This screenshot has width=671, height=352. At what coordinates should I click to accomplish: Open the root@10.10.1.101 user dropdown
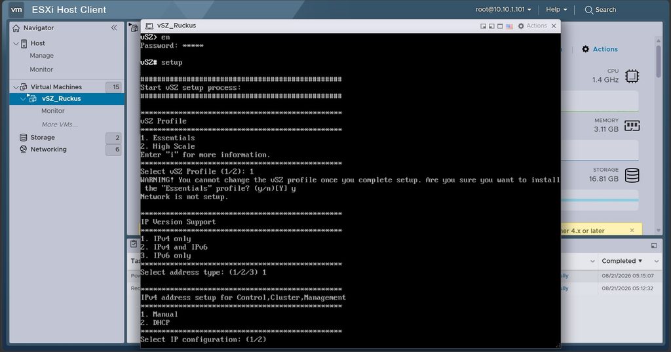(x=503, y=9)
